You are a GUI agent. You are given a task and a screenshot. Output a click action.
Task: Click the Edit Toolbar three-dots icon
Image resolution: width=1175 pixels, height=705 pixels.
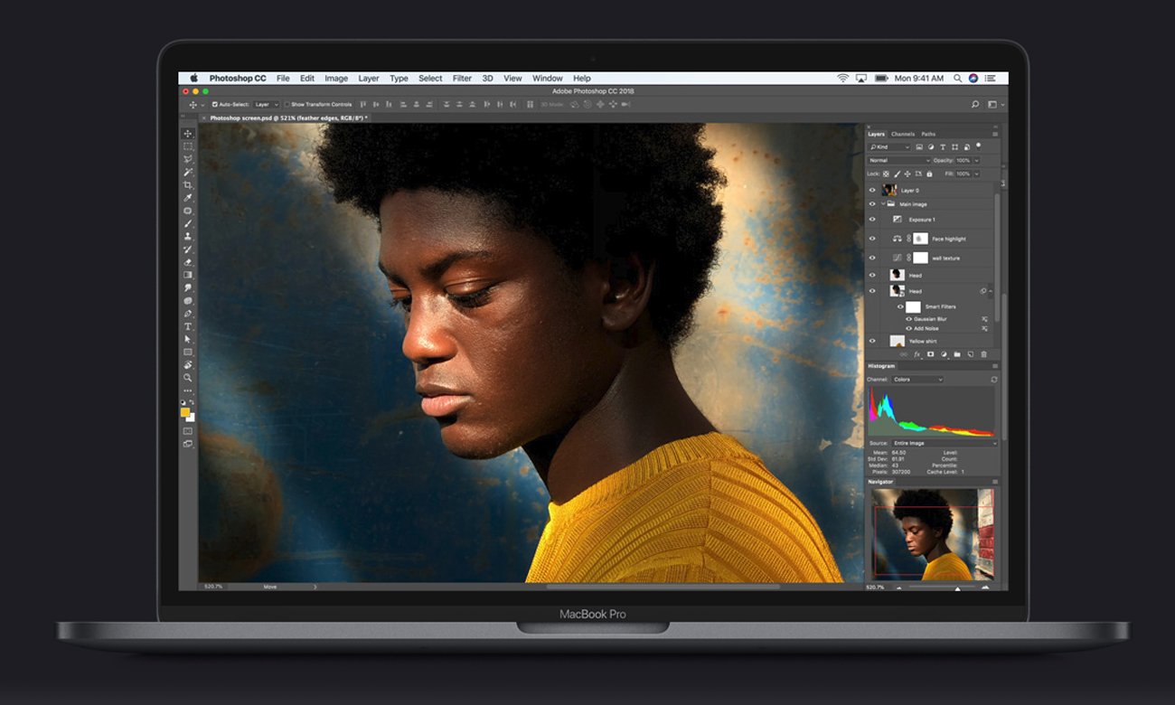point(188,390)
